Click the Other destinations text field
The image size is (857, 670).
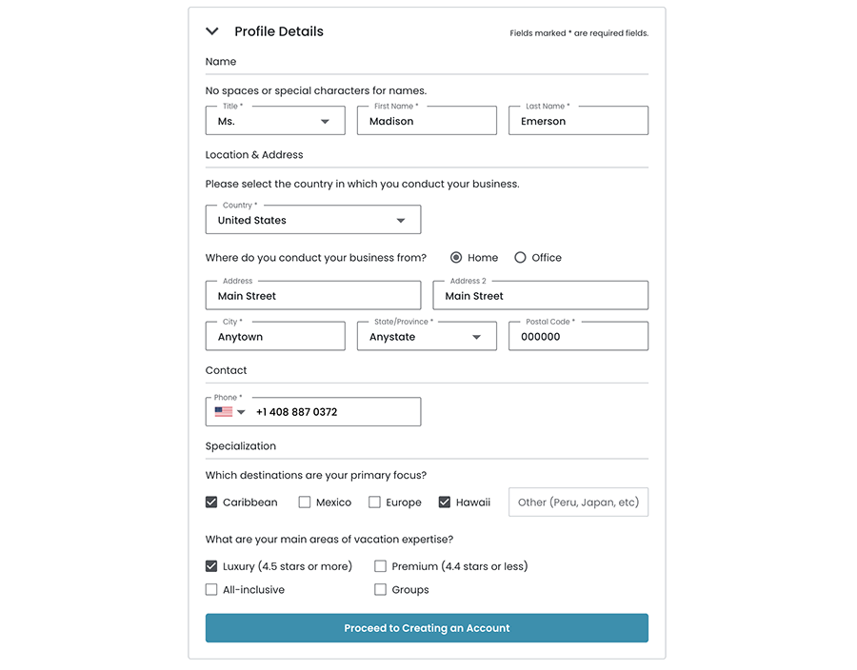click(578, 502)
